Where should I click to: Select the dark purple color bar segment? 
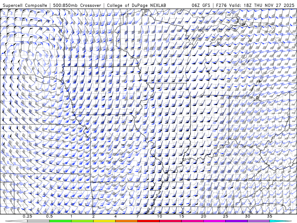[x=236, y=221]
